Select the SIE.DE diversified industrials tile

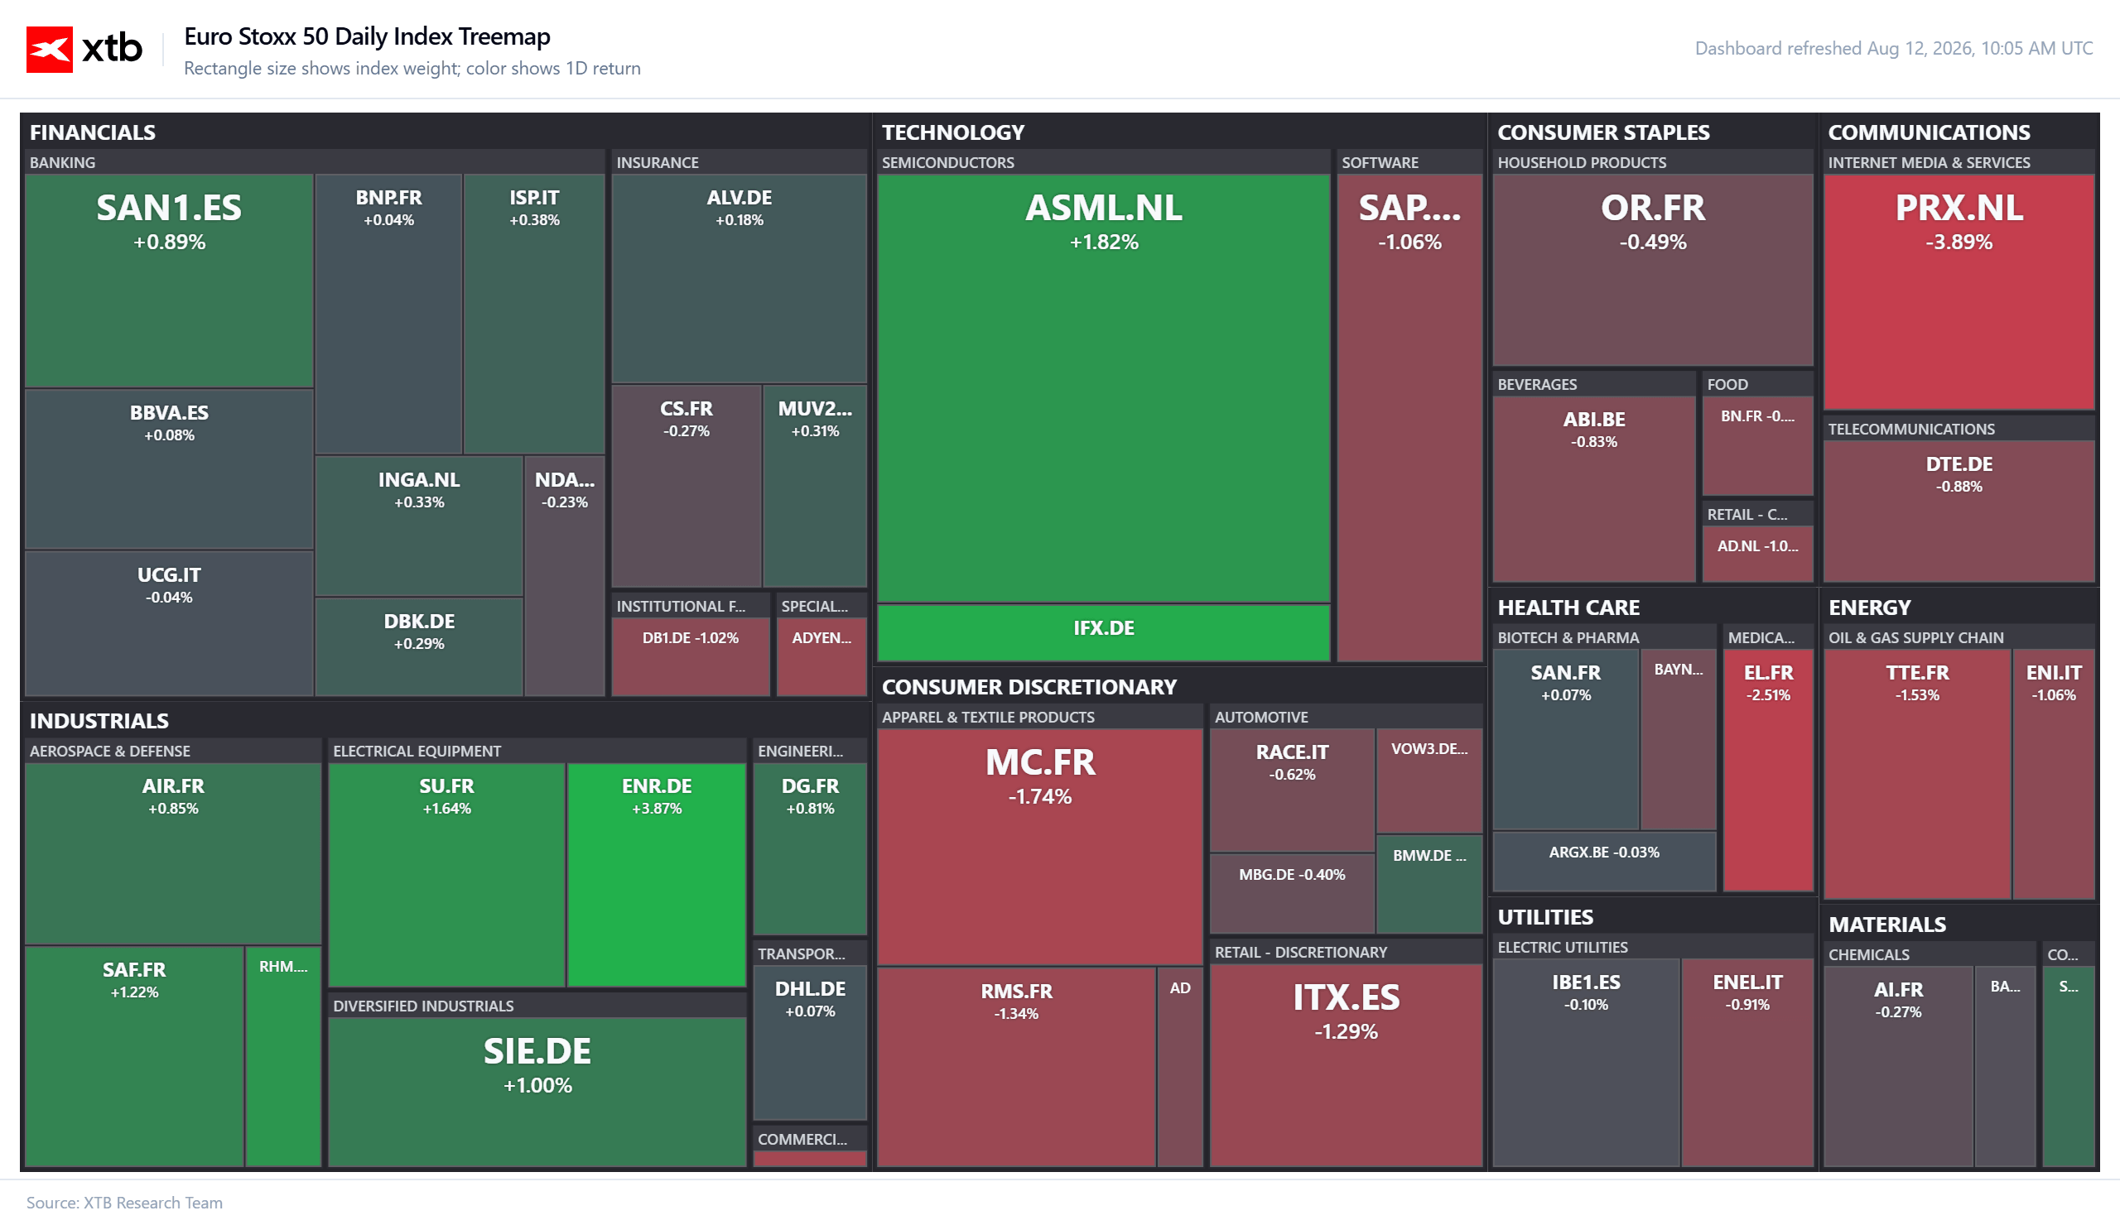[537, 1090]
